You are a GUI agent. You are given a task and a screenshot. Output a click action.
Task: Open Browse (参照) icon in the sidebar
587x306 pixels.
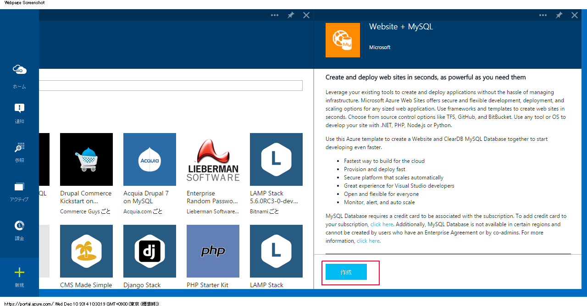tap(19, 147)
